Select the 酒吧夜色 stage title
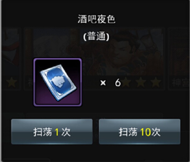190x162 pixels. coord(97,19)
